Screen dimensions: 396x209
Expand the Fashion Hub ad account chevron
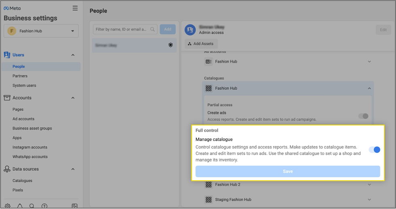369,61
